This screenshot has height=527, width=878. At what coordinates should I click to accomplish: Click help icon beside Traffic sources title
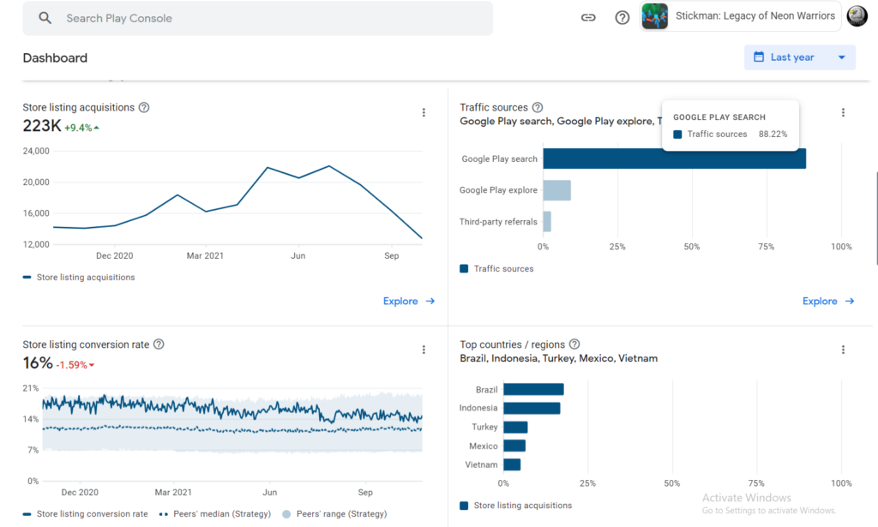[538, 108]
